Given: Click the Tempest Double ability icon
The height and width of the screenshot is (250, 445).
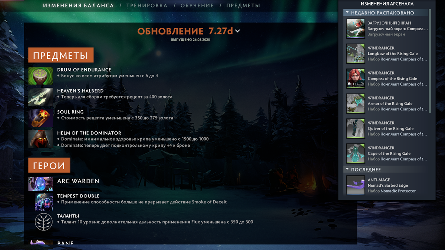Looking at the screenshot, I should [x=44, y=202].
